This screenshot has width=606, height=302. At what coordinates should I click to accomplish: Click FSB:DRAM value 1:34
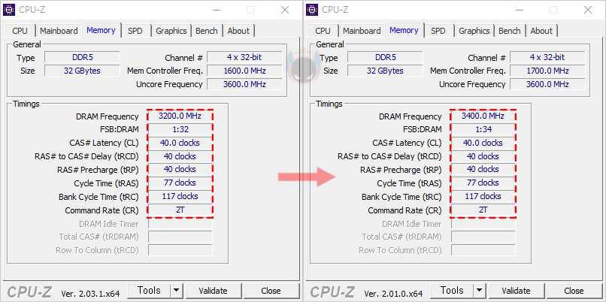point(483,129)
